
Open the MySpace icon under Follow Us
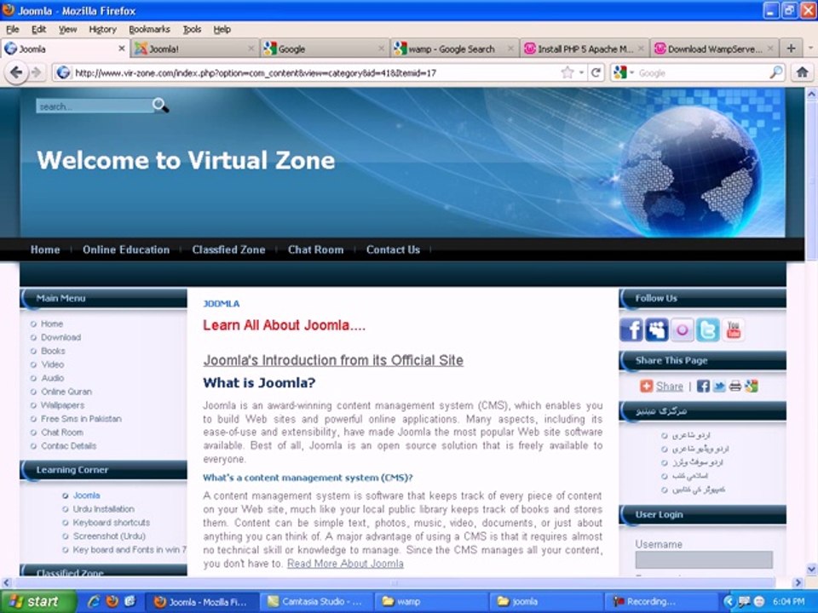click(x=657, y=330)
